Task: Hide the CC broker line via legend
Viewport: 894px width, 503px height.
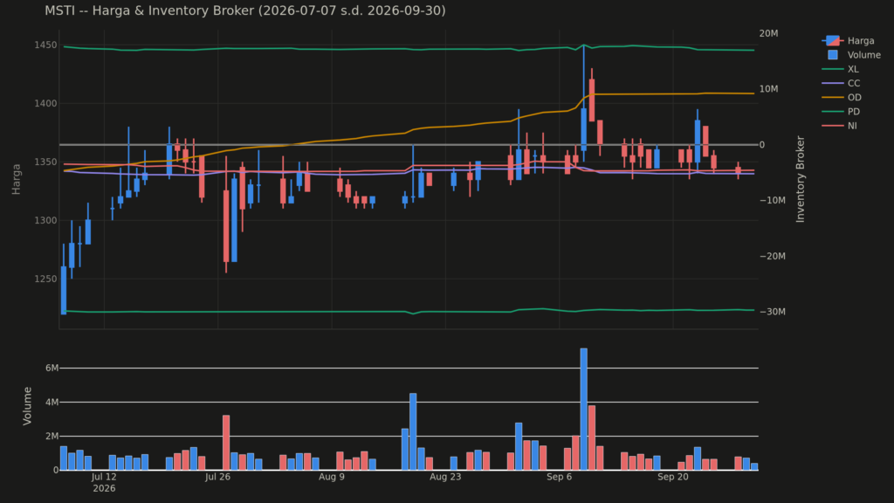Action: coord(841,83)
